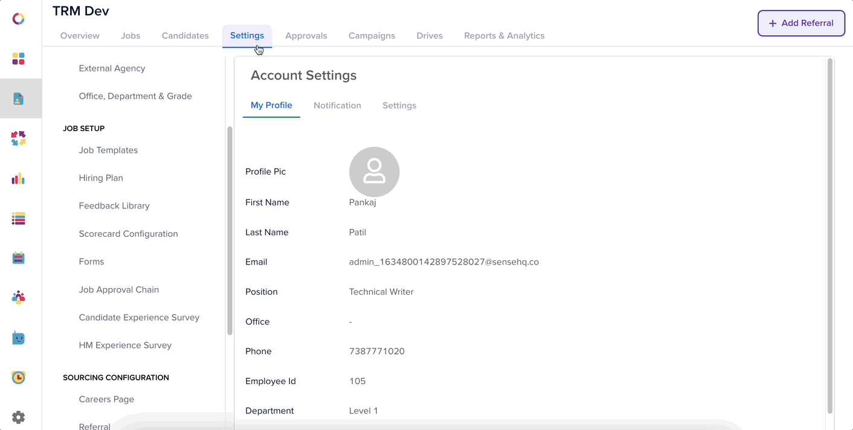Click the chatbot robot icon in sidebar

point(18,338)
